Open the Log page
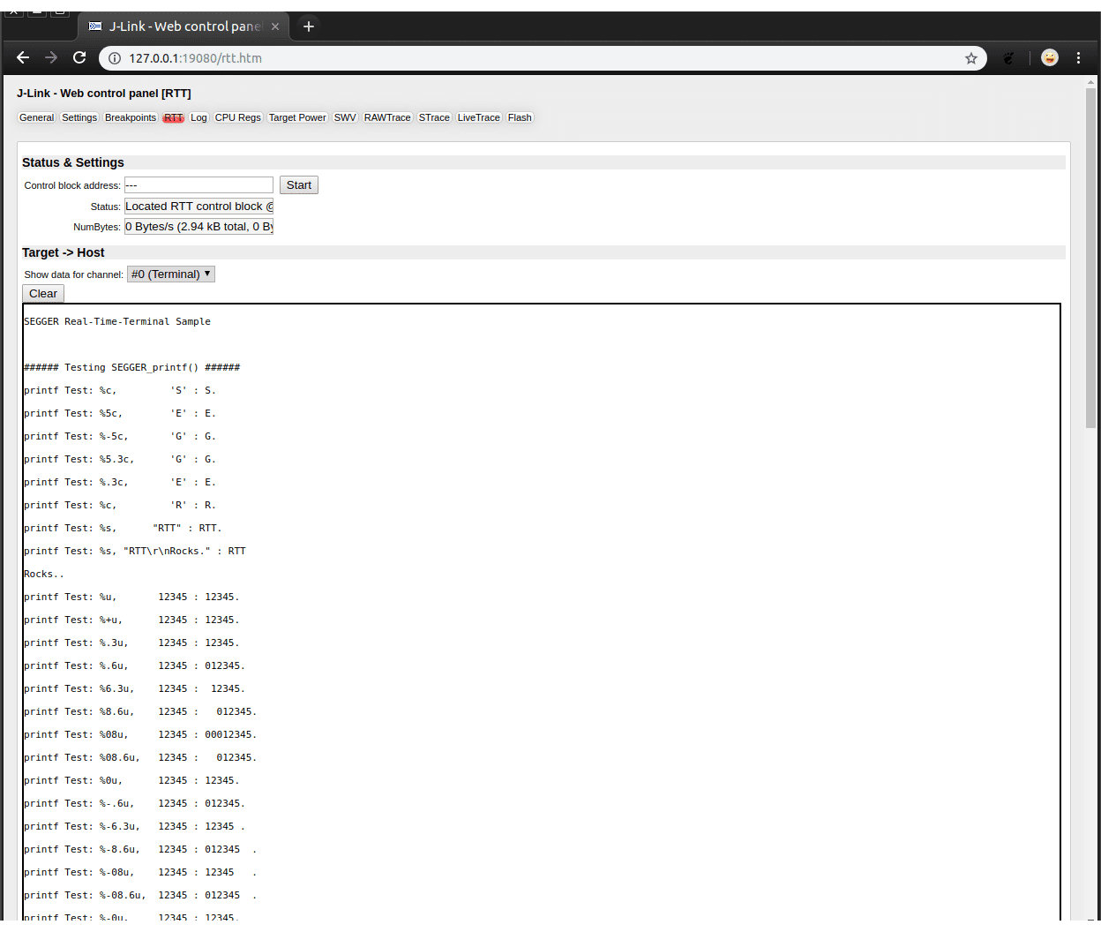Screen dimensions: 1101x932 (x=198, y=117)
